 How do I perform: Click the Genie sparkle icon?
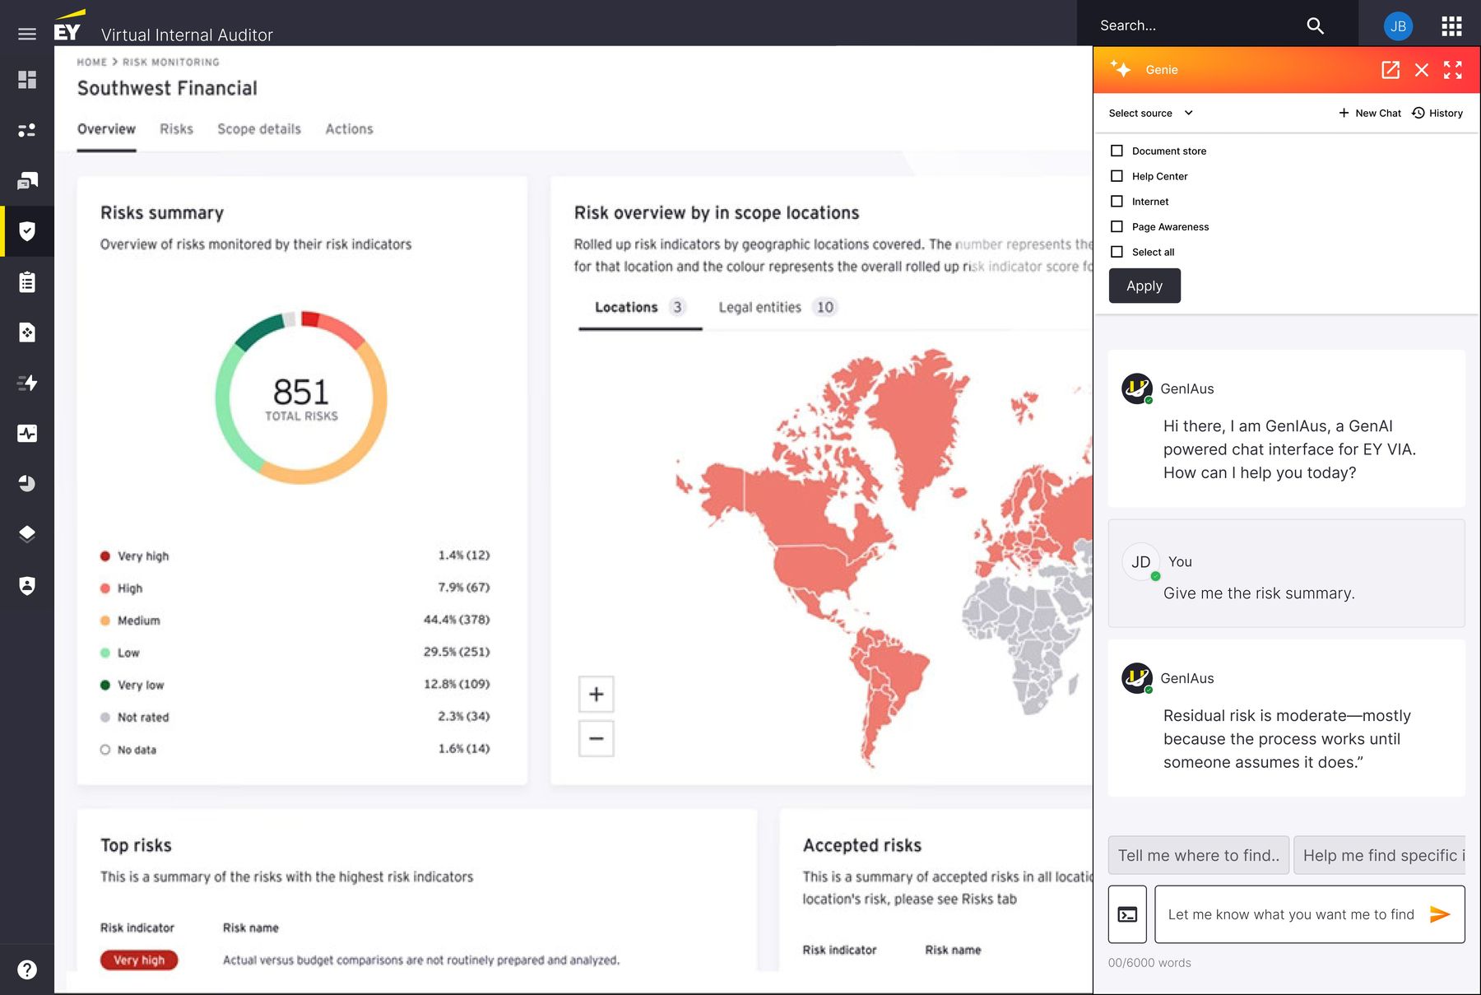click(x=1121, y=69)
